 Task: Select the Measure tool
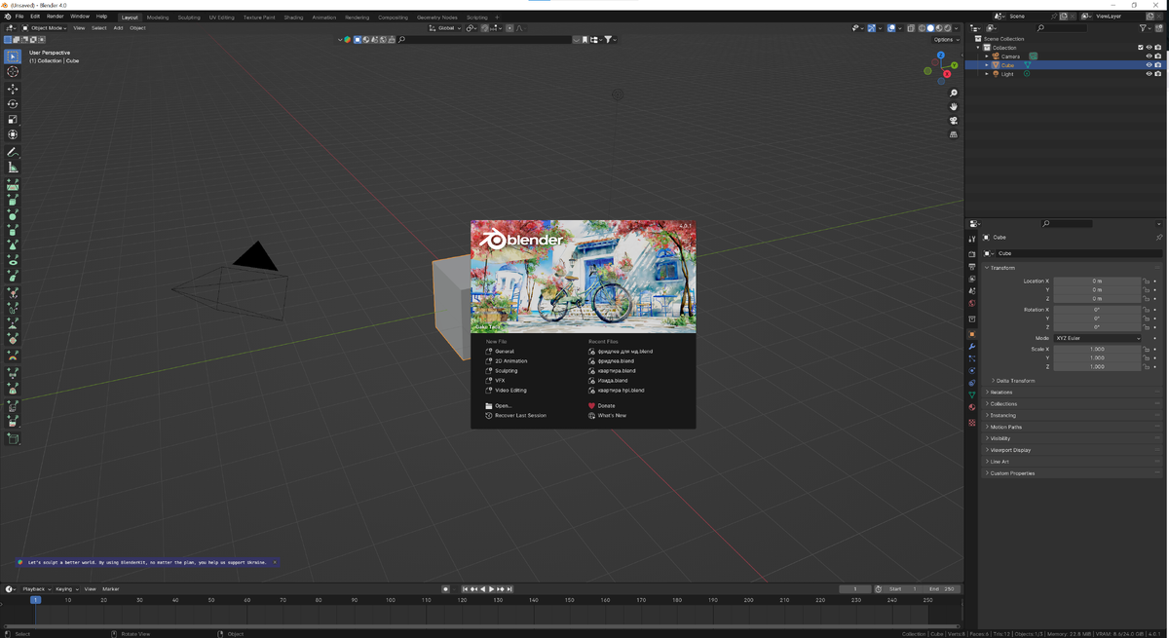[x=13, y=169]
